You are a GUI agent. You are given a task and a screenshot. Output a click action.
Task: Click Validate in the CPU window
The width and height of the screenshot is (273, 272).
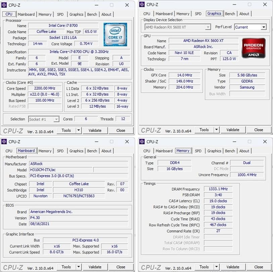point(95,130)
